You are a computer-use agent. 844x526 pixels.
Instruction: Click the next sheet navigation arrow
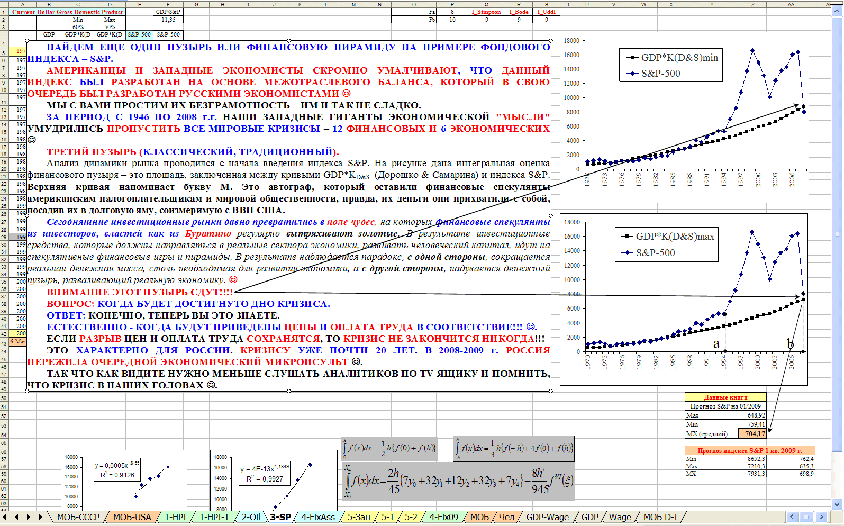click(x=29, y=517)
